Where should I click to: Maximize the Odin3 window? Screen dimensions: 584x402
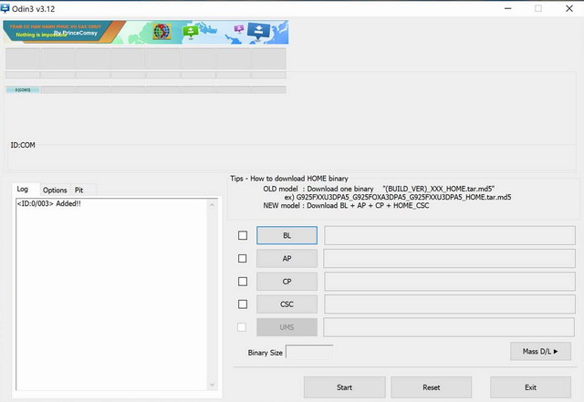point(537,8)
